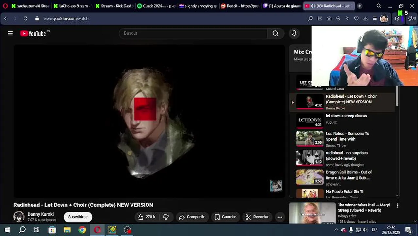Click the video player frame
Screen dimensions: 418x236
[149, 121]
